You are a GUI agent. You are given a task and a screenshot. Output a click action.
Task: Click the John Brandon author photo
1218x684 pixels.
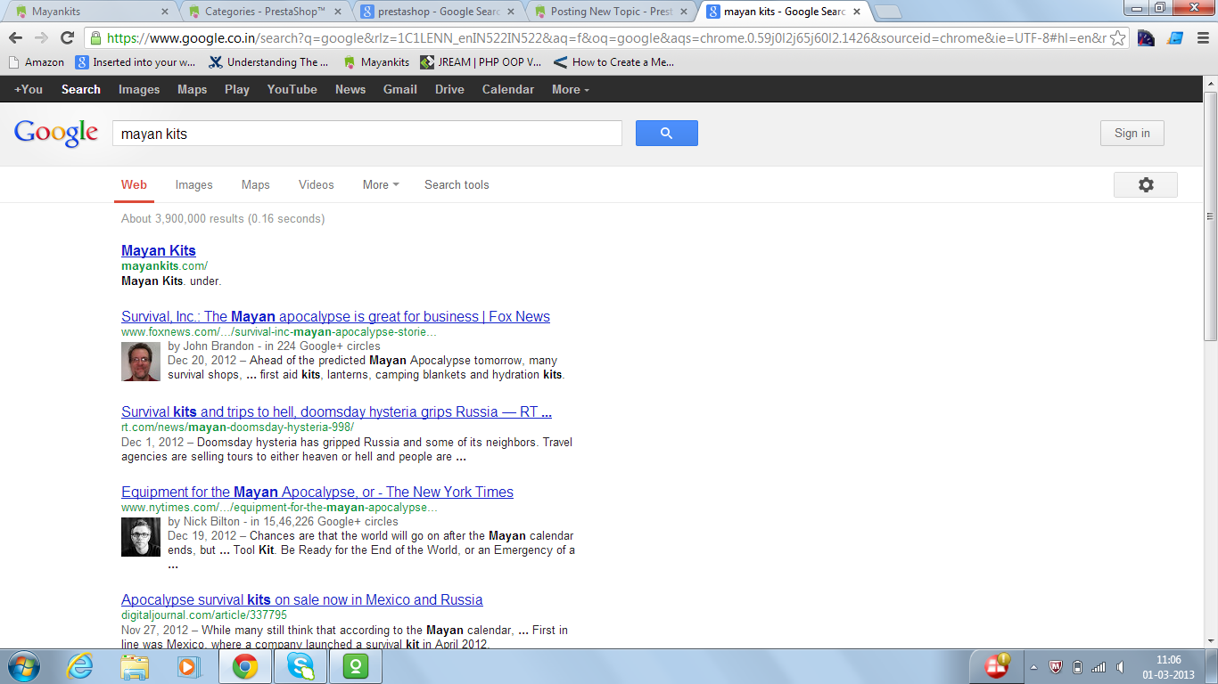click(141, 361)
